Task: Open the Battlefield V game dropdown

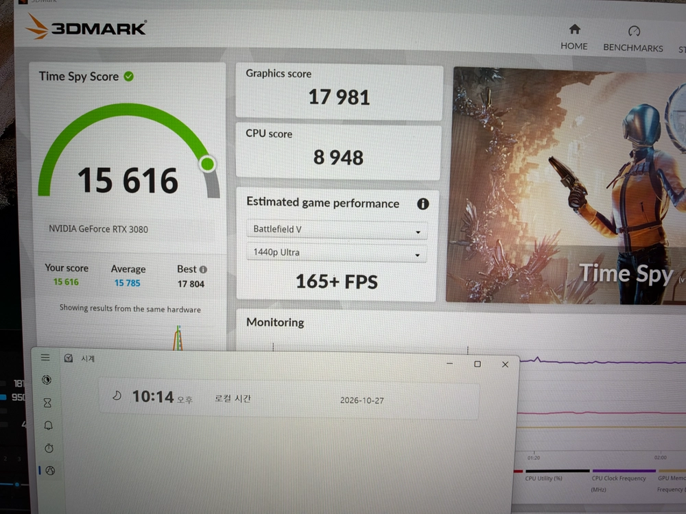Action: 336,230
